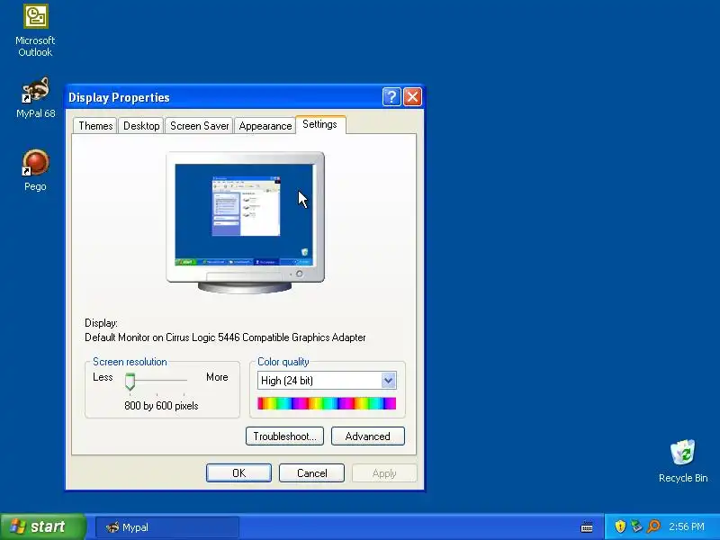Switch to the Themes tab
Screen dimensions: 720x540
[95, 126]
